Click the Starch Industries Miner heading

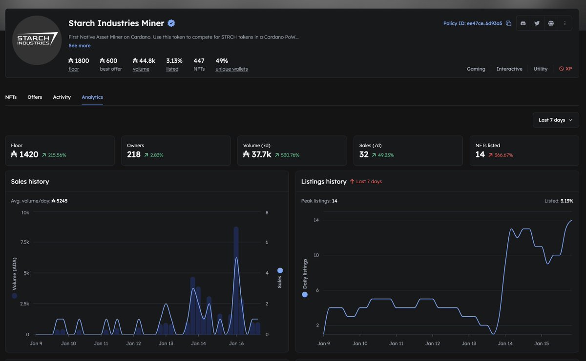point(116,23)
